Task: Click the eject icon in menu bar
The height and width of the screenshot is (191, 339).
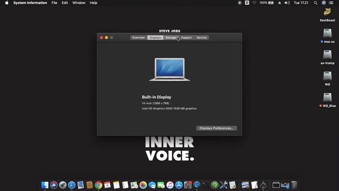Action: [279, 3]
